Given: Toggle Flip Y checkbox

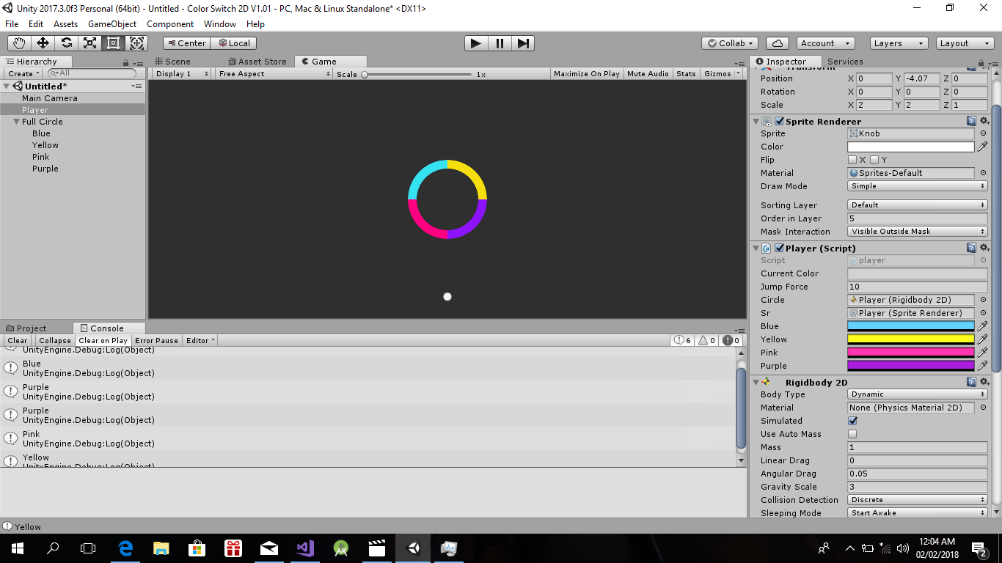Looking at the screenshot, I should tap(874, 160).
